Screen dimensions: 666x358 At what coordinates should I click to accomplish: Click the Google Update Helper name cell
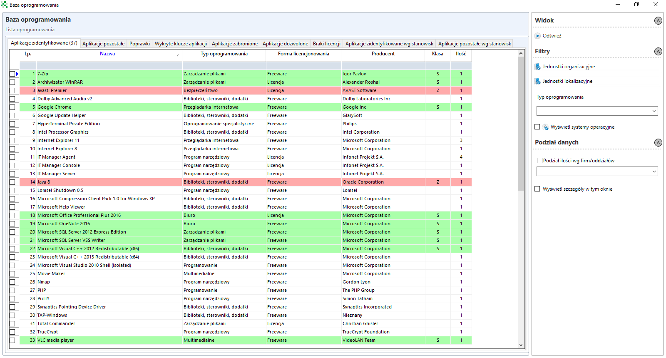tap(62, 115)
